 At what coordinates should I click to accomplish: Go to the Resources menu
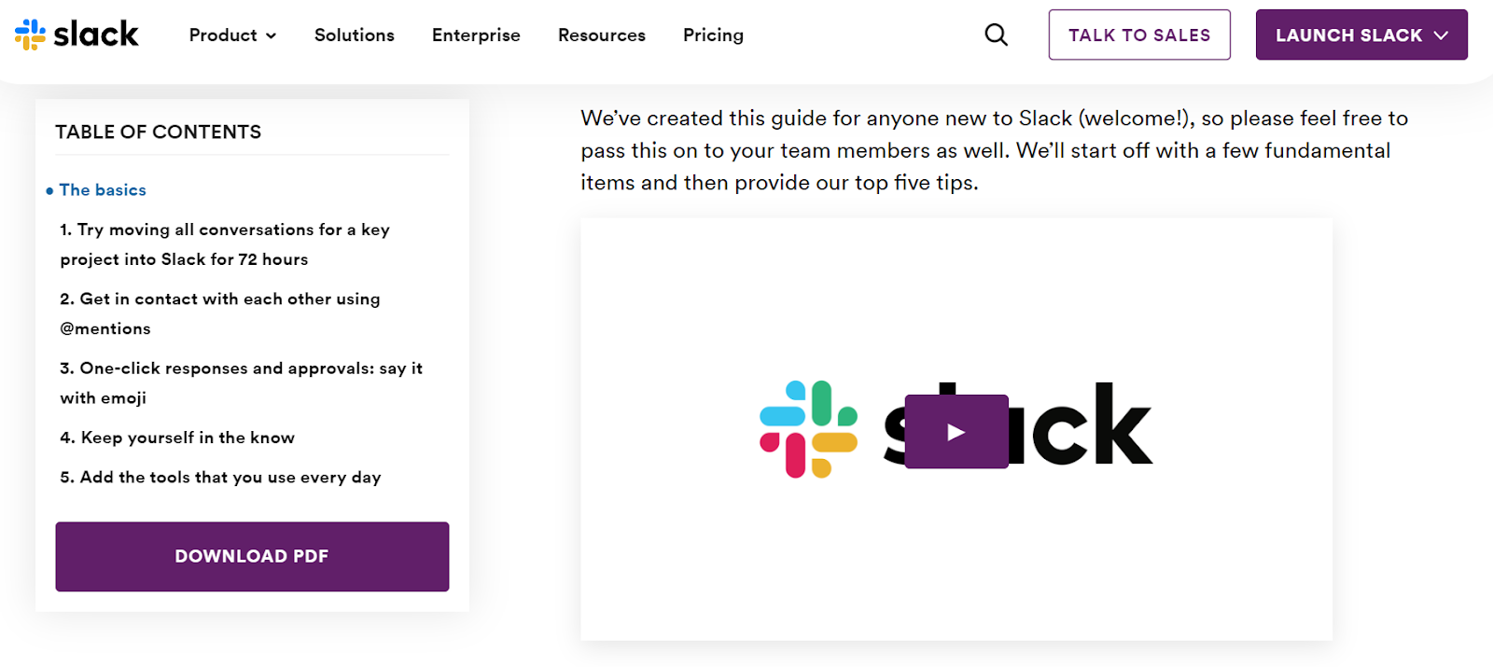601,35
